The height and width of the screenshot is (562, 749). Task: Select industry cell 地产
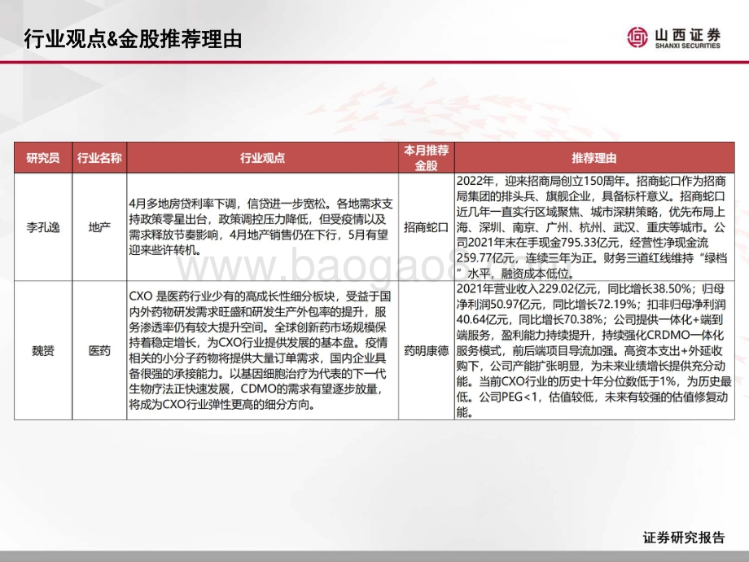pos(99,227)
